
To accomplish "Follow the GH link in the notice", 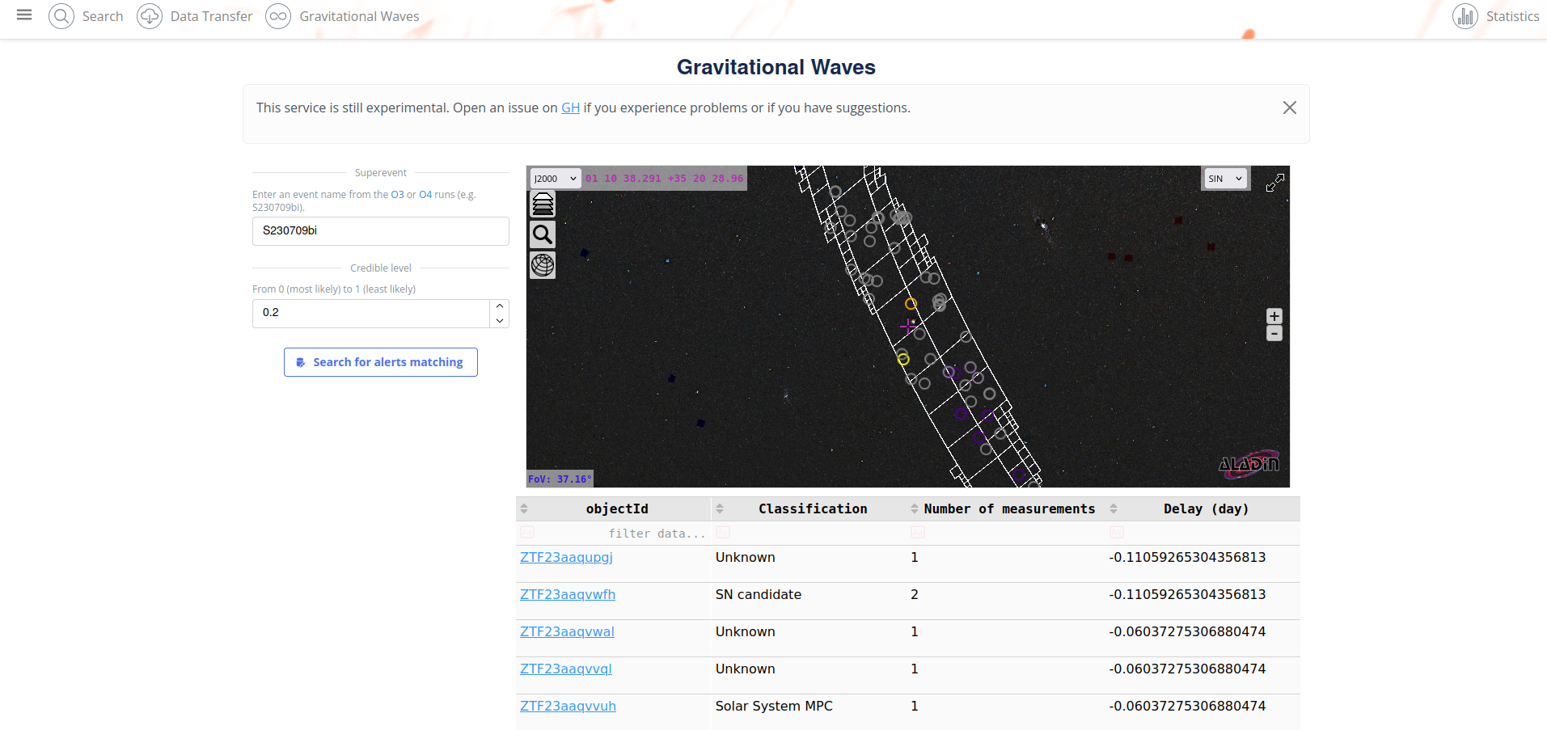I will tap(570, 108).
